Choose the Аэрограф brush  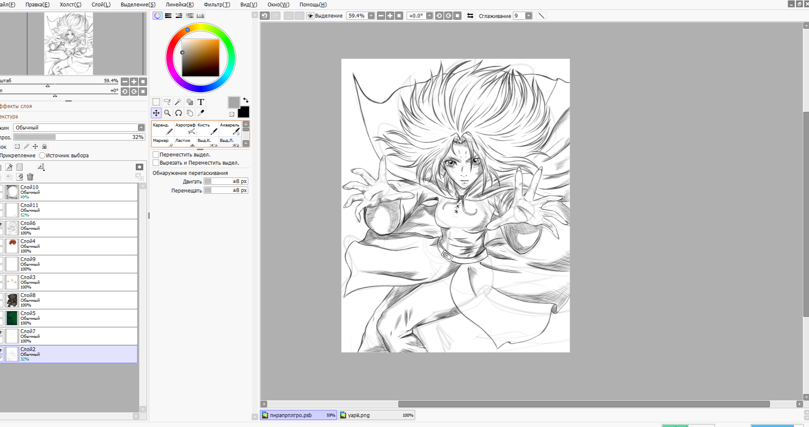click(186, 128)
